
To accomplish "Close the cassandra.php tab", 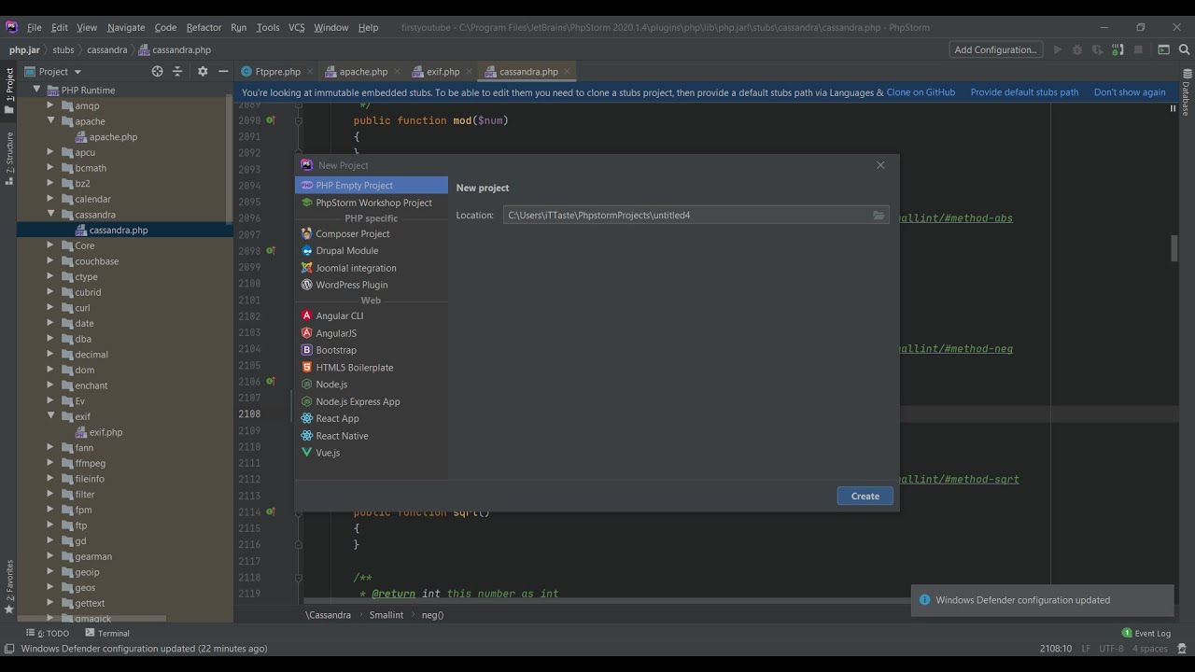I will (568, 71).
